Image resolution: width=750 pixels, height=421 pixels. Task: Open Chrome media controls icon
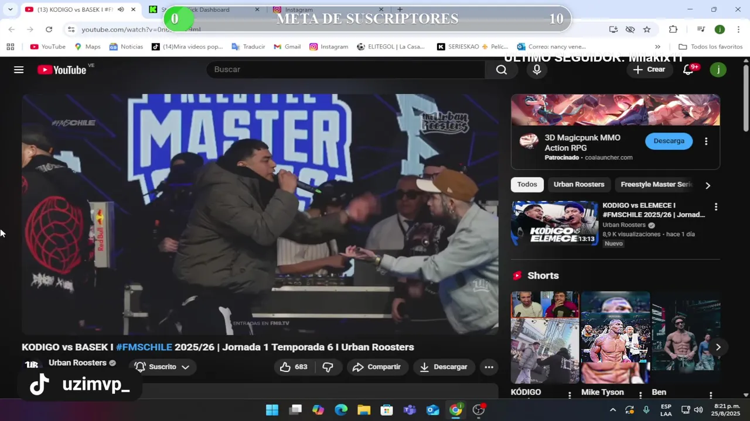[x=701, y=29]
